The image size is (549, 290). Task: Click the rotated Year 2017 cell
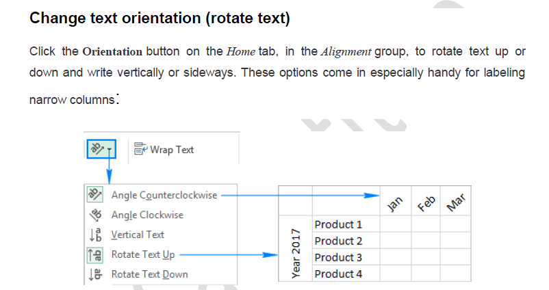296,249
